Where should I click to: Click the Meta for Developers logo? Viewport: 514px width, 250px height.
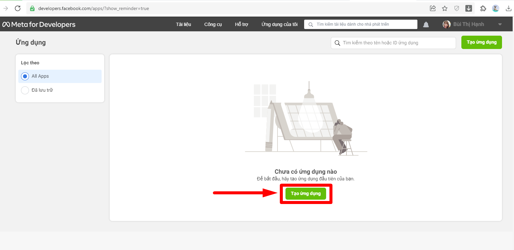pyautogui.click(x=39, y=24)
